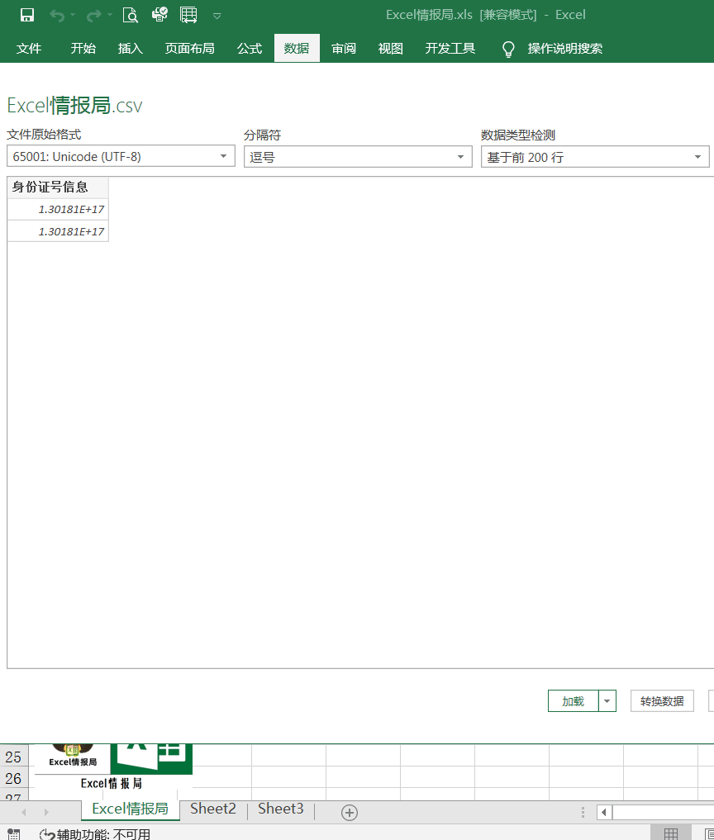Switch to the 插入 ribbon tab
The height and width of the screenshot is (840, 714).
131,48
